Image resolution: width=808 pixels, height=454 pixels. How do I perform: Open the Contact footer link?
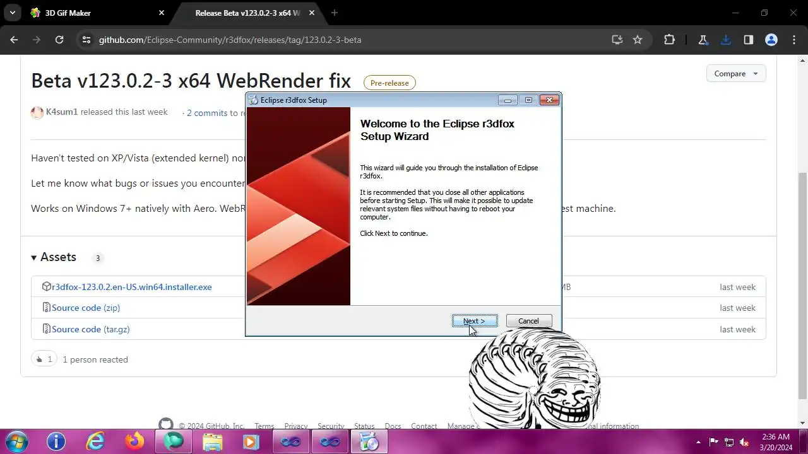[x=424, y=426]
